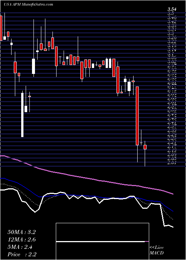
Task: Click the '5MA : 2.4' readout
Action: pos(20,247)
